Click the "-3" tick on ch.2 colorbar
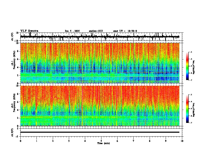 point(191,95)
